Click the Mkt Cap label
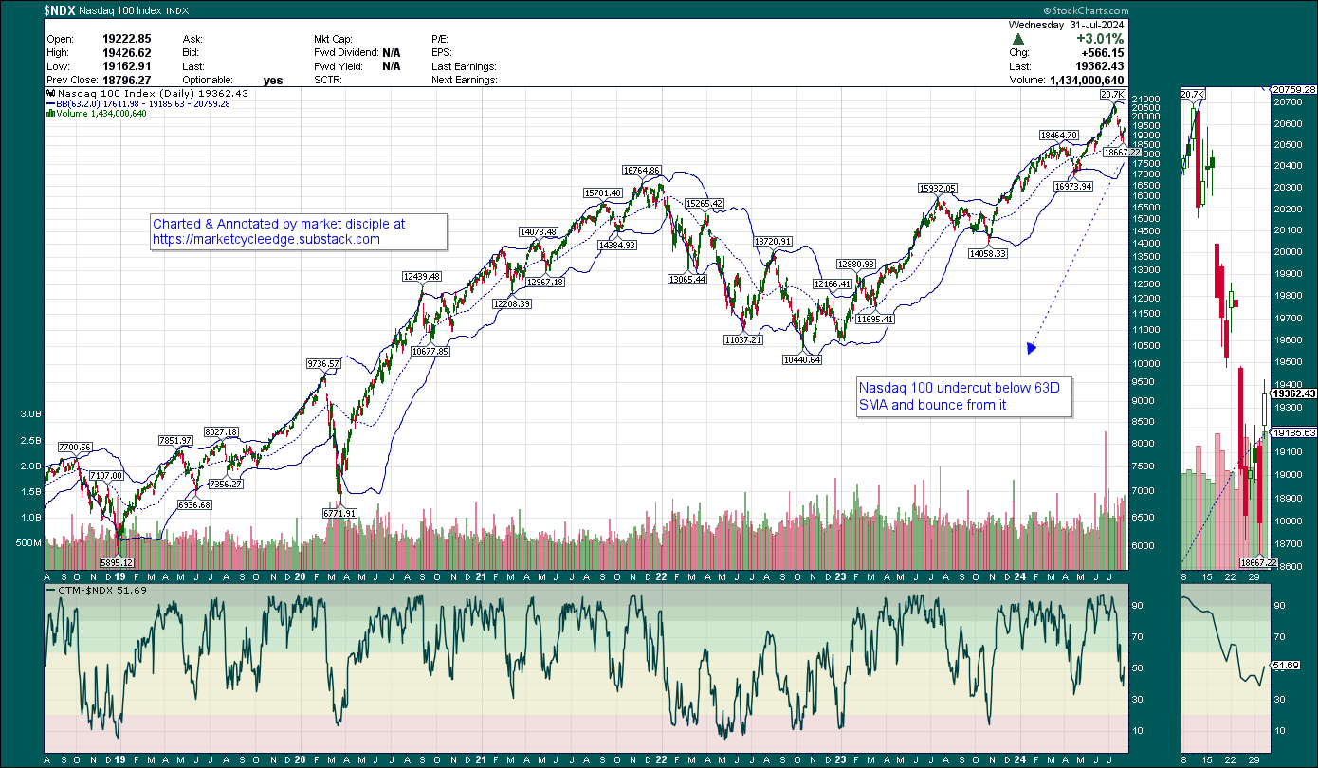 [335, 39]
